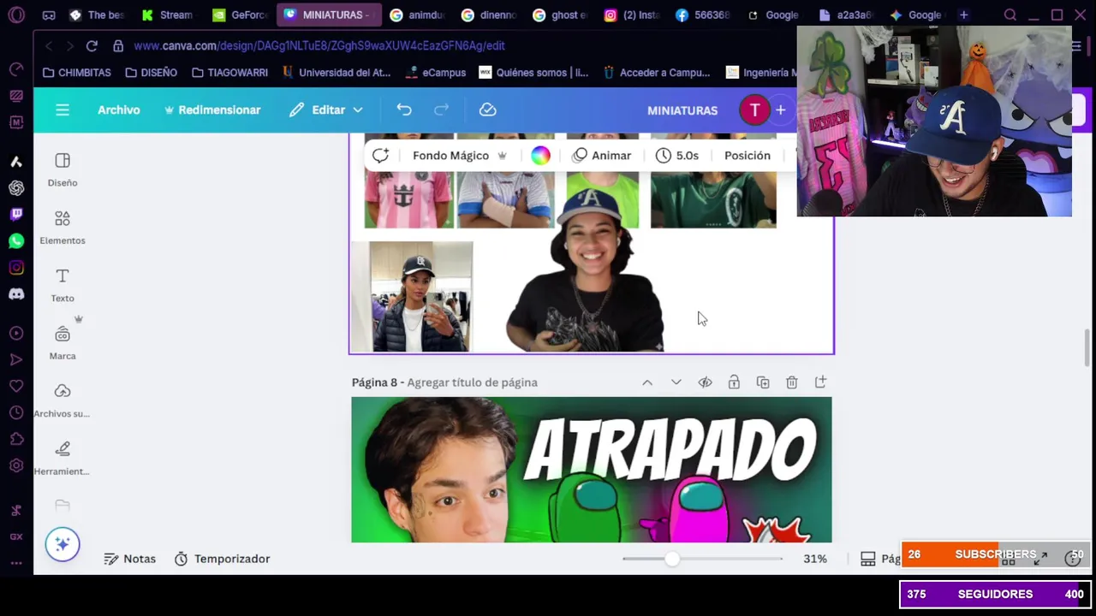Open the Archivos subidos panel
Screen dimensions: 1096x616
pyautogui.click(x=63, y=400)
